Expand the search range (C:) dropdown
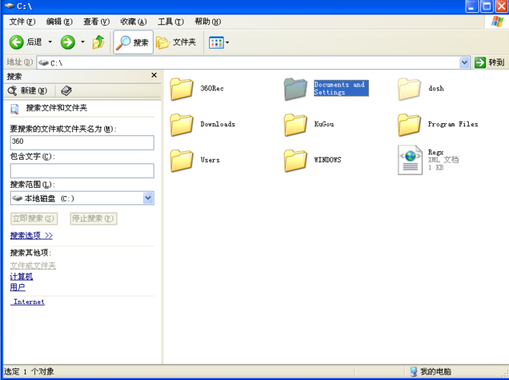 pyautogui.click(x=148, y=198)
